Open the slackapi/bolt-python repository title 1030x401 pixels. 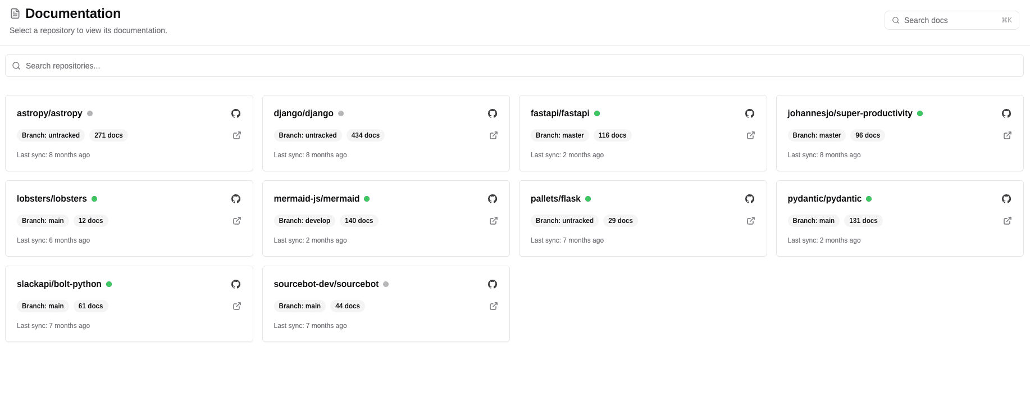point(59,284)
